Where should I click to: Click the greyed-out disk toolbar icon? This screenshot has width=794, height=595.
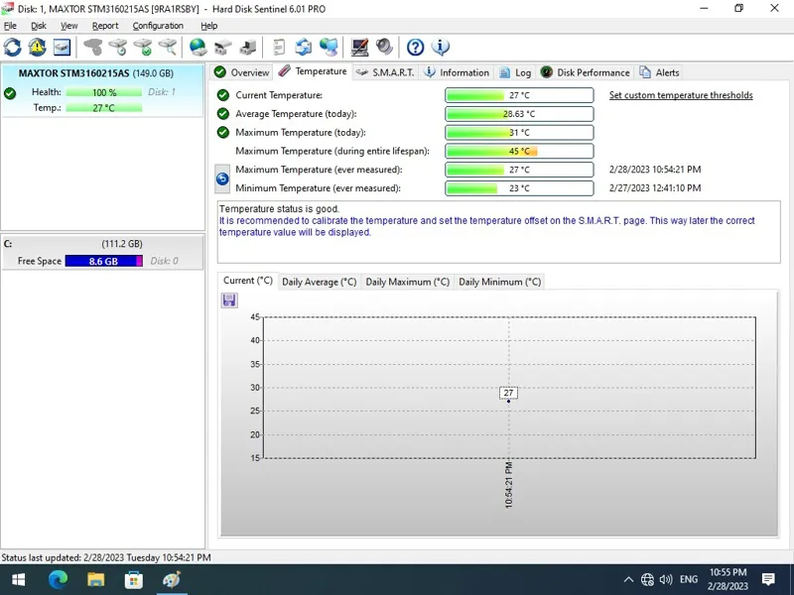pos(93,47)
